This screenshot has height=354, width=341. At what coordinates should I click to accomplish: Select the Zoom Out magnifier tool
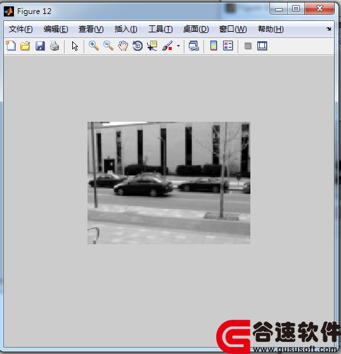(108, 46)
